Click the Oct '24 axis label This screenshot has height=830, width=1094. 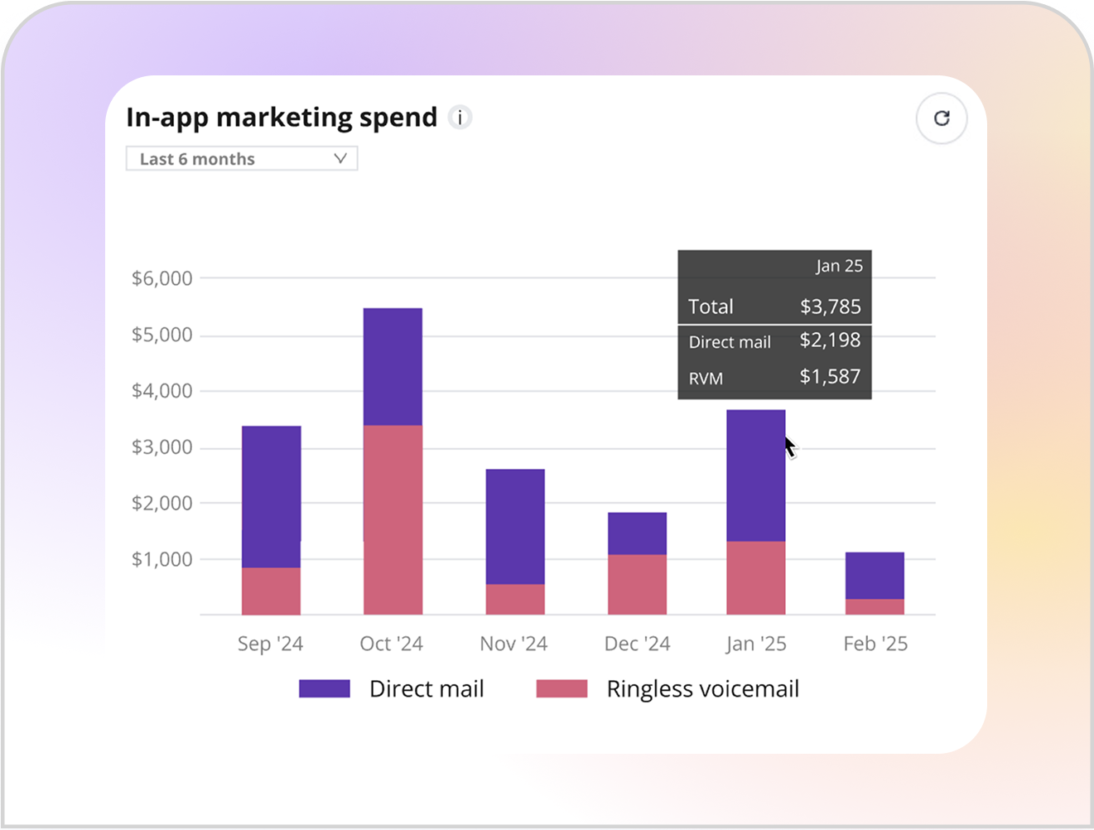(x=392, y=644)
